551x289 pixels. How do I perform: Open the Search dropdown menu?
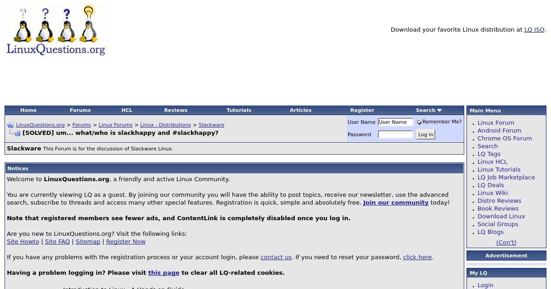(428, 110)
